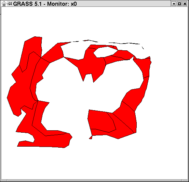This screenshot has height=182, width=189.
Task: Minimize the GRASS monitor window
Action: pyautogui.click(x=174, y=4)
